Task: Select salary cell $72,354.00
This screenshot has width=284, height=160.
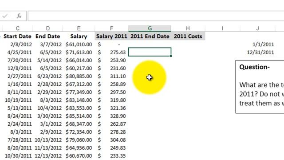Action: [79, 132]
